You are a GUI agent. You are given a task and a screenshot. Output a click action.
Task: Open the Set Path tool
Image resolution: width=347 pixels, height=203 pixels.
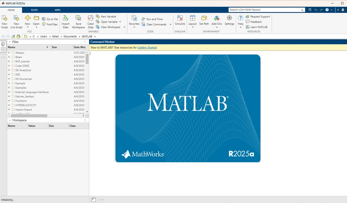point(204,21)
